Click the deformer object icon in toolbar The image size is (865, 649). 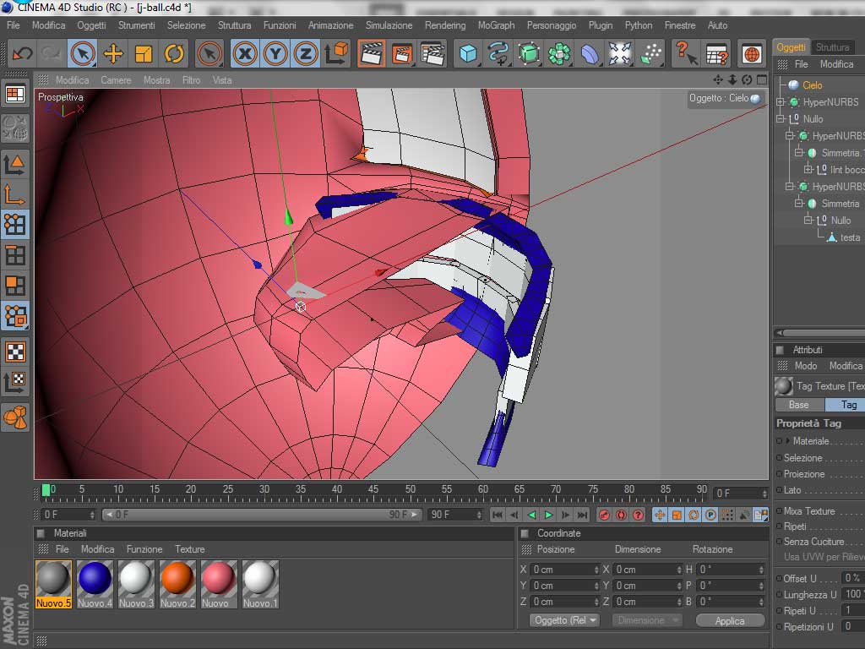click(x=590, y=54)
